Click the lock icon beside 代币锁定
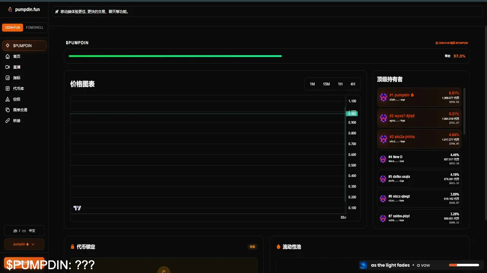This screenshot has height=273, width=487. click(73, 247)
